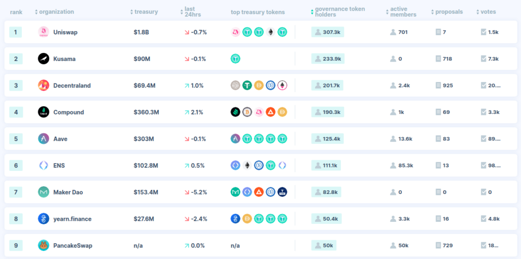Click the yearn.finance blue logo
The image size is (521, 259).
click(44, 219)
